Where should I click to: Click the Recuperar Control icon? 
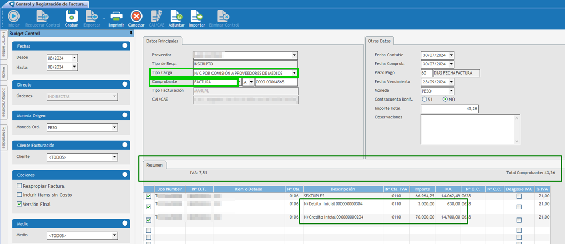(43, 16)
